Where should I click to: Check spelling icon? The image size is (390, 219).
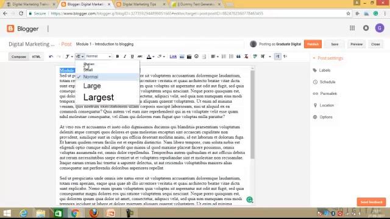point(255,57)
